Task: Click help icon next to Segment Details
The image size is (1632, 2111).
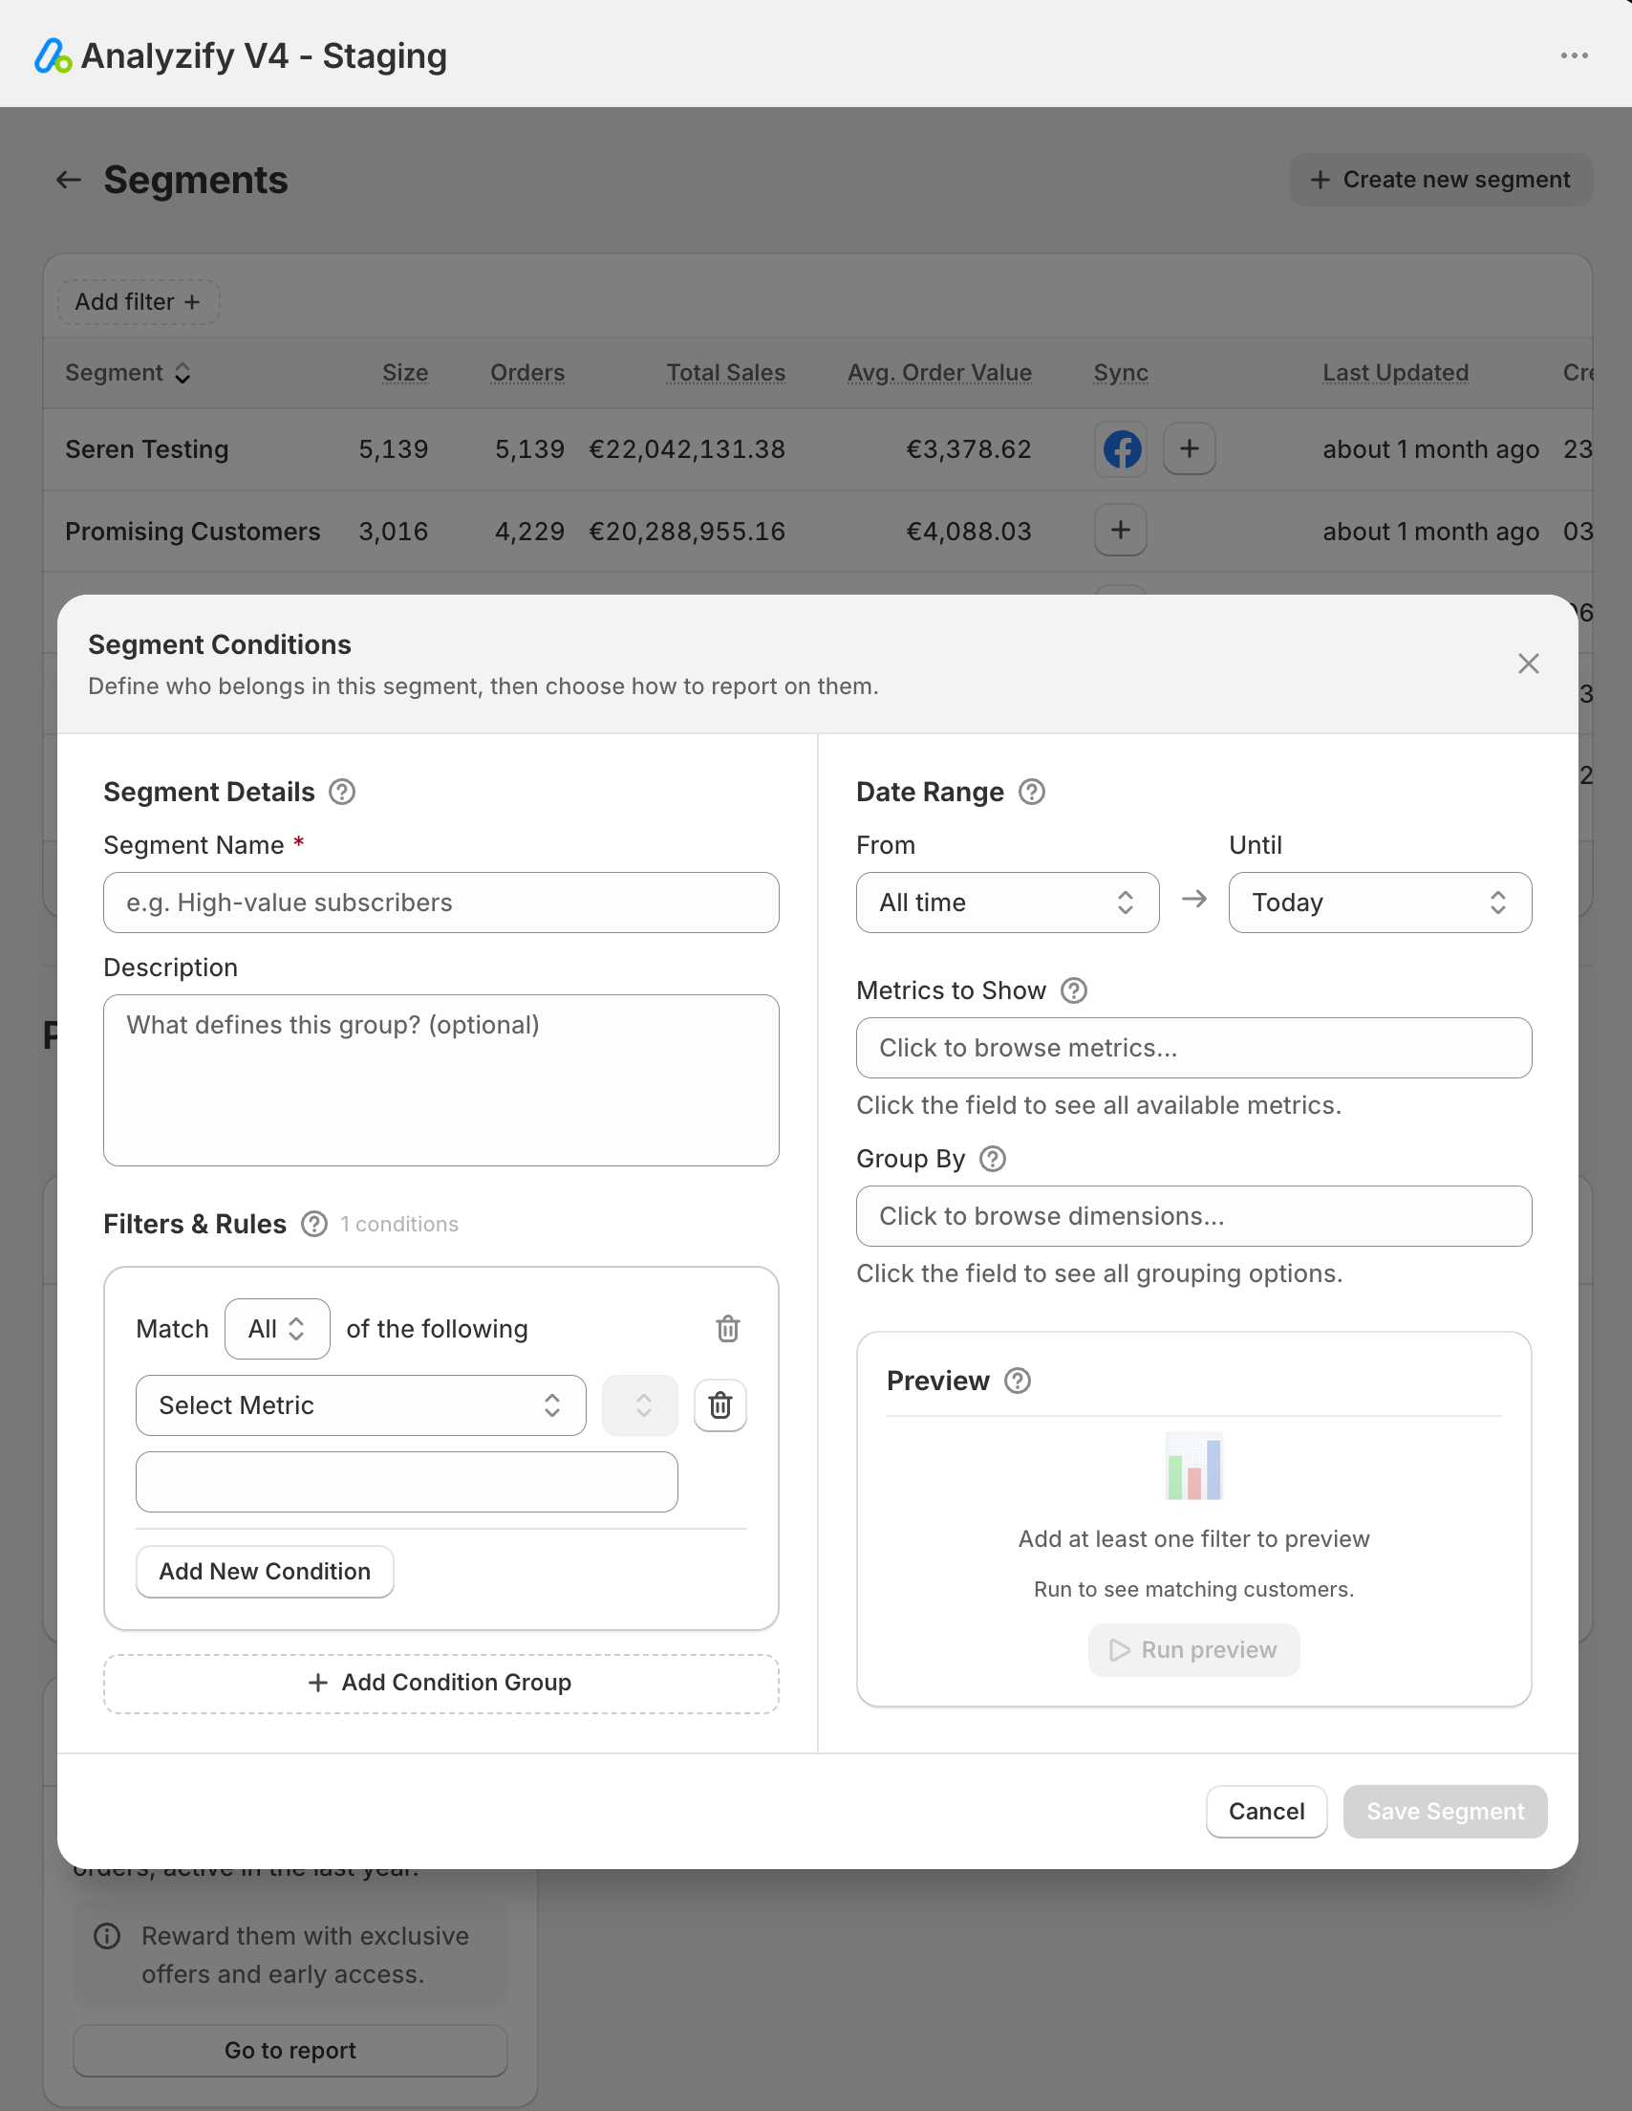Action: click(342, 793)
